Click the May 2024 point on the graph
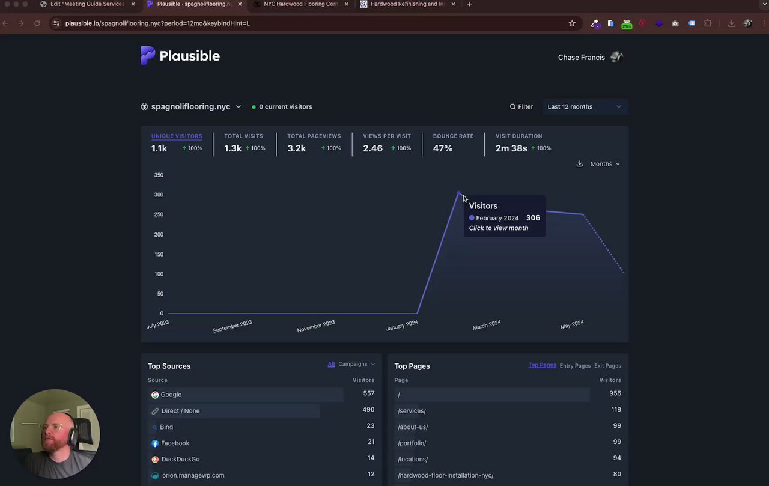Image resolution: width=769 pixels, height=486 pixels. pyautogui.click(x=583, y=214)
